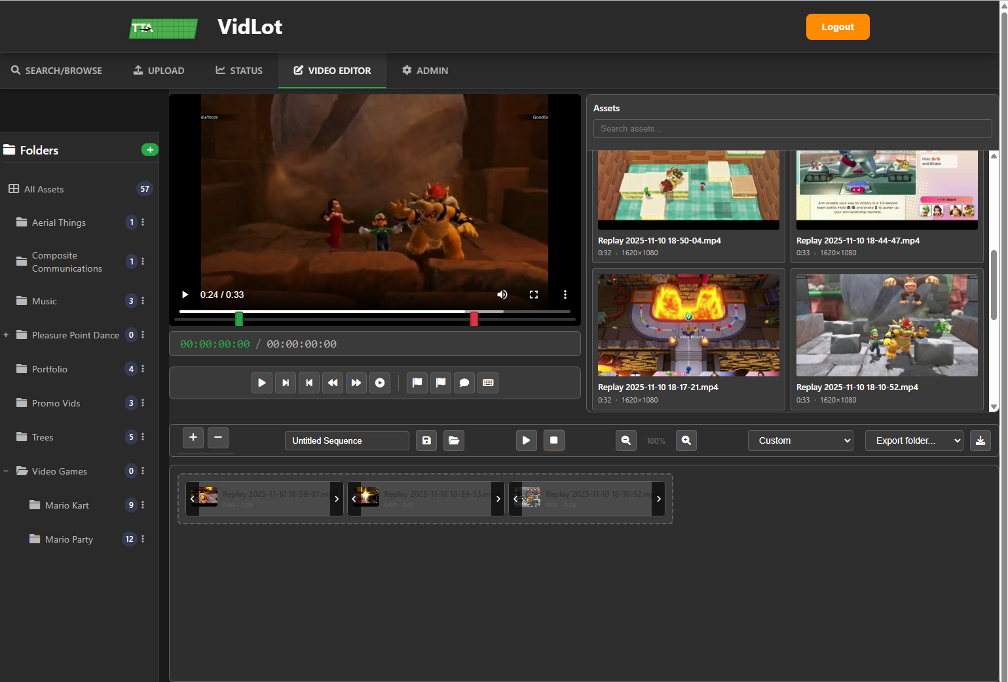Create a new folder with the plus button
Viewport: 1008px width, 682px height.
point(150,149)
